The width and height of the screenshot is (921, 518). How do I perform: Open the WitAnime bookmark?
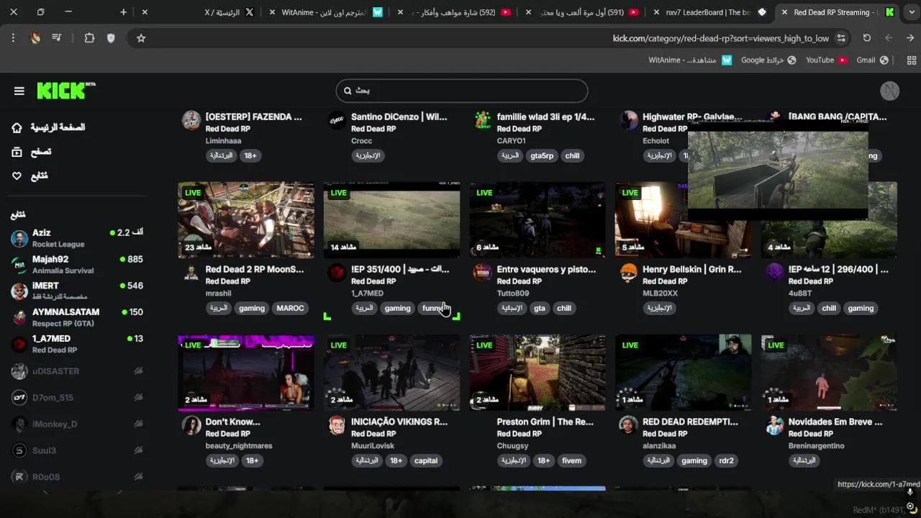point(690,60)
